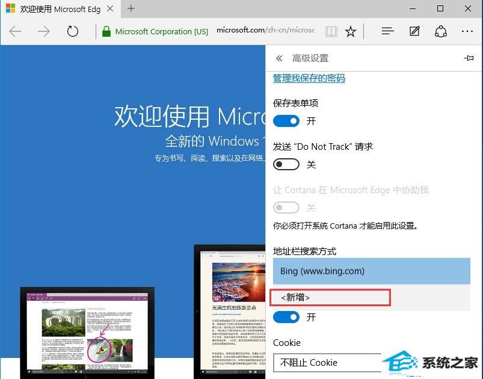The height and width of the screenshot is (379, 483).
Task: Click the 全新的 Windows subheading
Action: click(215, 141)
